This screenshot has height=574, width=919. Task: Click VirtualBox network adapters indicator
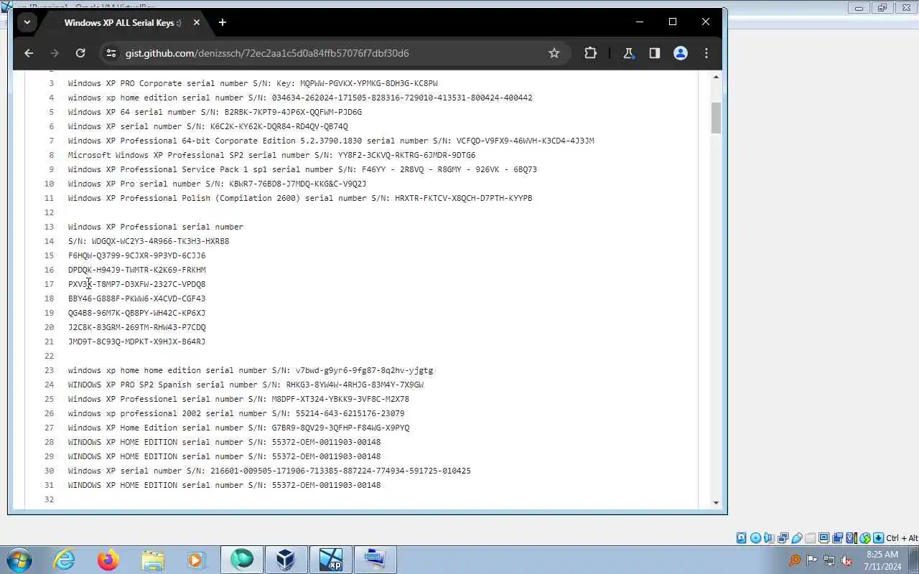pyautogui.click(x=783, y=538)
